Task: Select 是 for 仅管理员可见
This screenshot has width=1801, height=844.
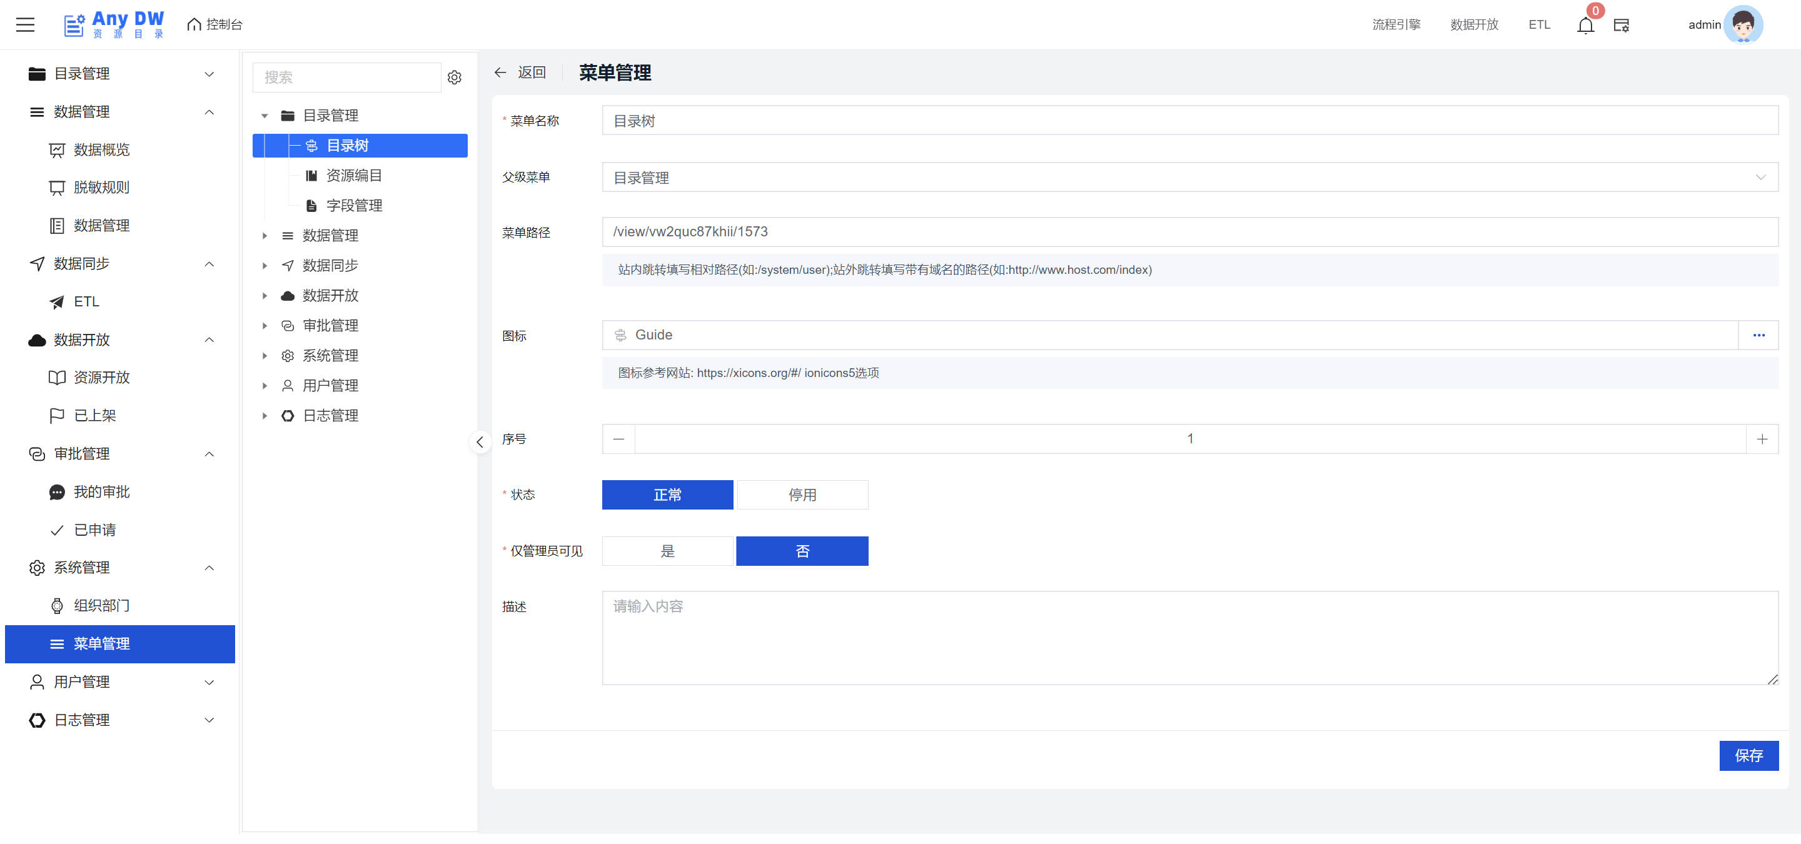Action: pos(667,551)
